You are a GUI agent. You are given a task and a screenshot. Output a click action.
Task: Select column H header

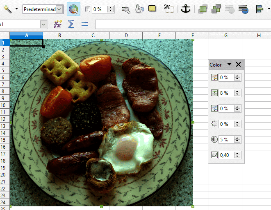(257, 36)
